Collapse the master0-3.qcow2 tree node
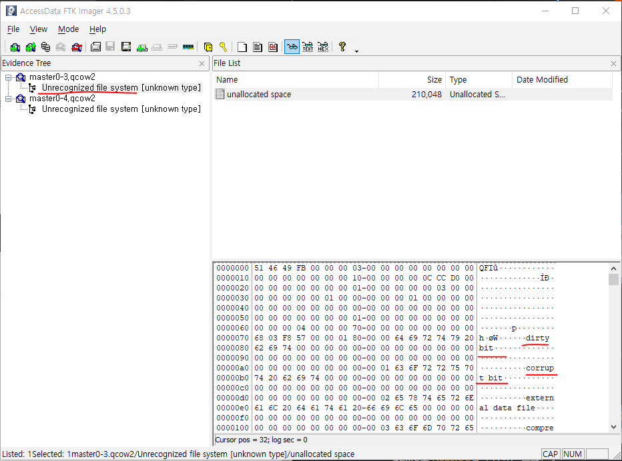The width and height of the screenshot is (622, 461). [8, 77]
